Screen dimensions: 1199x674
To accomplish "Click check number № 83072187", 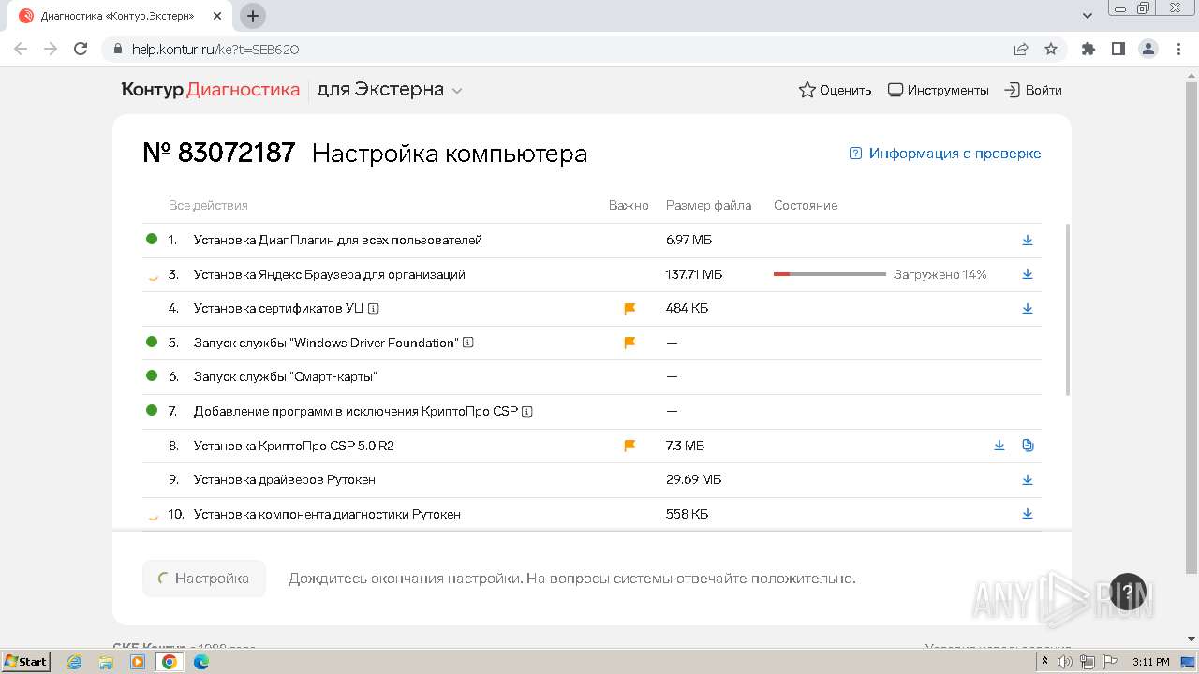I will 219,154.
